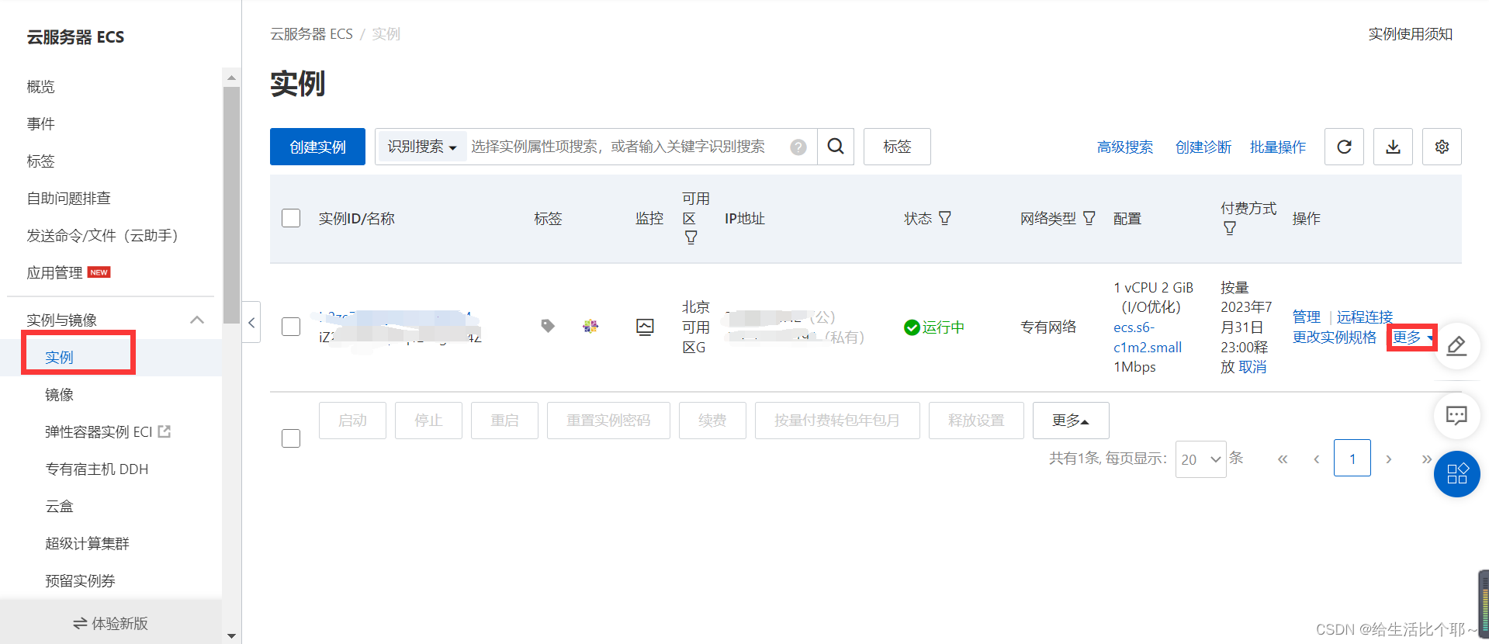Screen dimensions: 1489x644
Task: Click 取消 release link
Action: tap(1253, 367)
